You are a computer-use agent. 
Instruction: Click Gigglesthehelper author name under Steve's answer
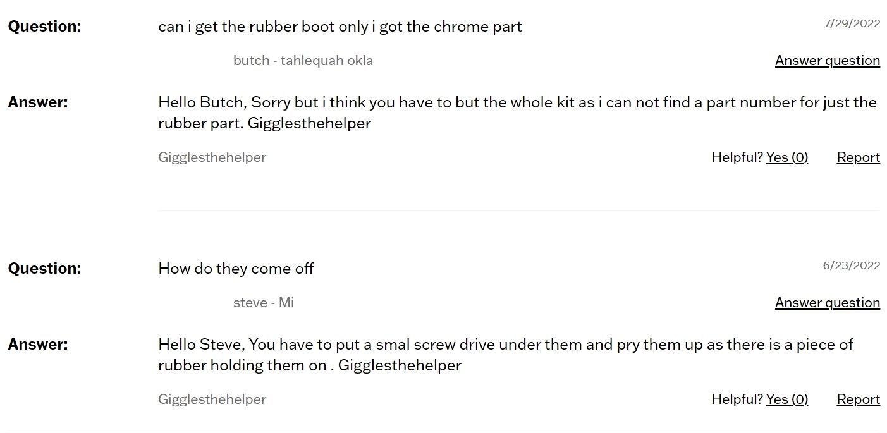click(x=212, y=399)
